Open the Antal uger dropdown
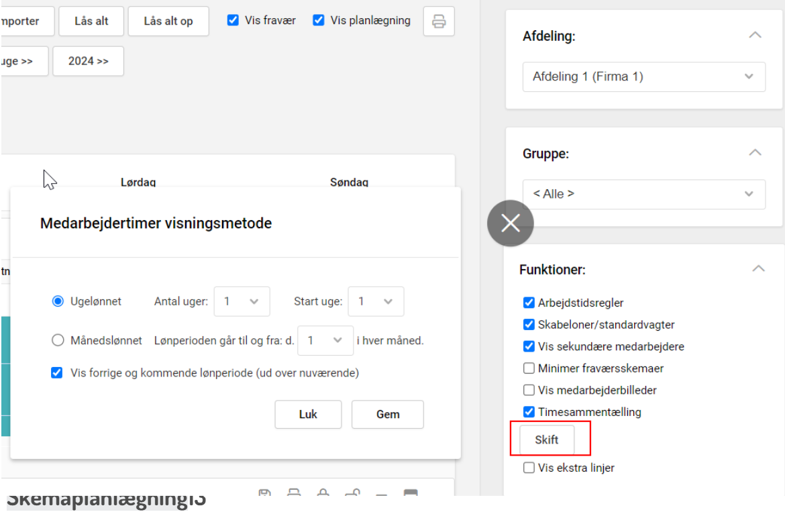The width and height of the screenshot is (785, 512). pos(242,301)
